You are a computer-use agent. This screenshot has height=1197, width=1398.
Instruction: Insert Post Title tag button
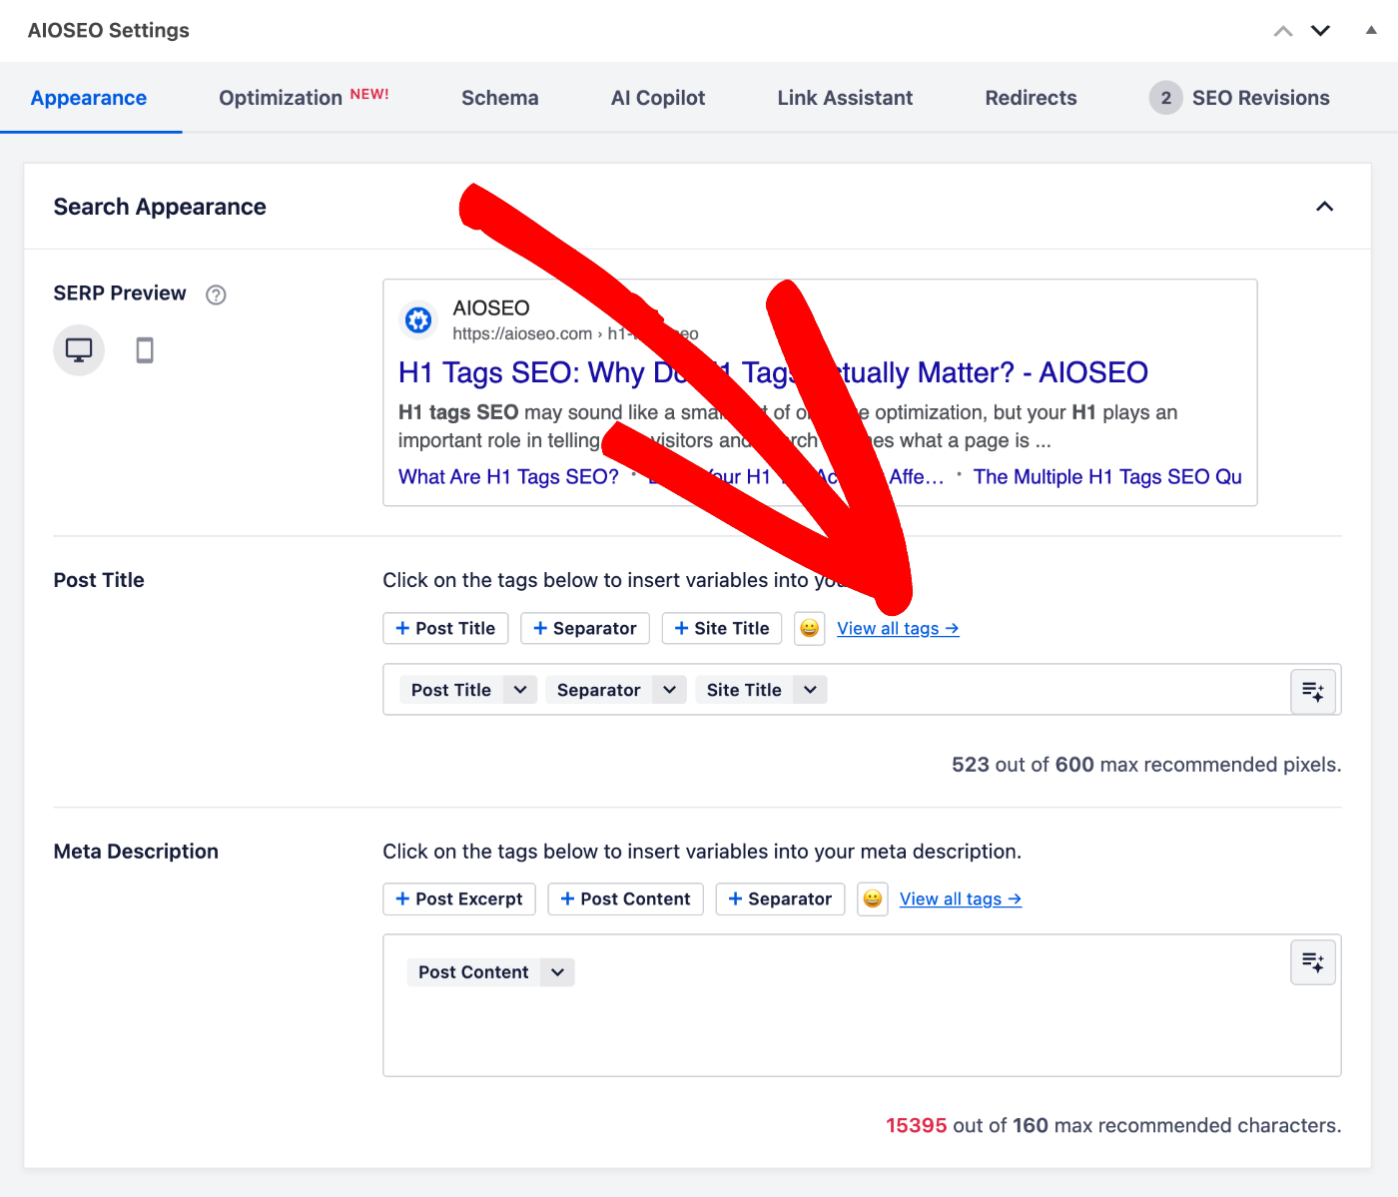pyautogui.click(x=445, y=629)
